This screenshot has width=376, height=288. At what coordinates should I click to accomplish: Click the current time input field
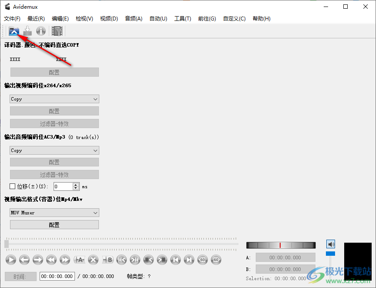[x=57, y=276]
